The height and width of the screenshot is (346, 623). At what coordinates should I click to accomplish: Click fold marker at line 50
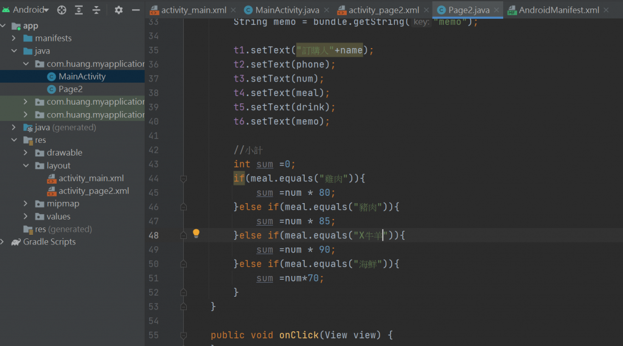click(184, 264)
